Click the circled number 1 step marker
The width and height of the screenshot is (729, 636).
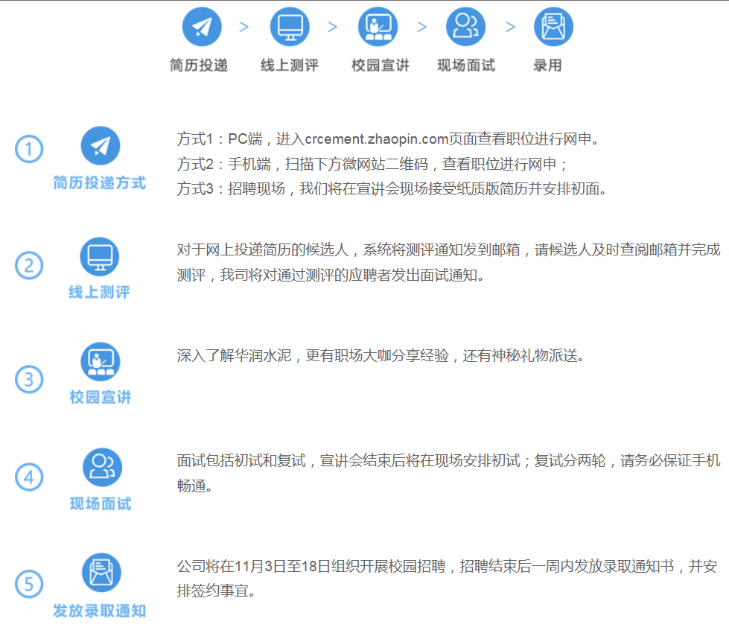pos(29,149)
